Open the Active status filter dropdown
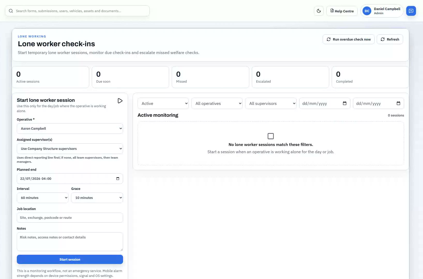 pos(163,103)
